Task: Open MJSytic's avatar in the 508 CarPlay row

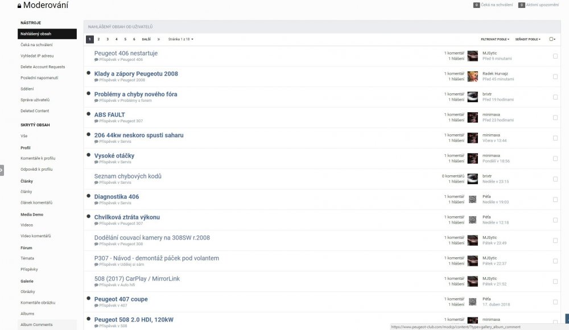Action: click(x=472, y=281)
